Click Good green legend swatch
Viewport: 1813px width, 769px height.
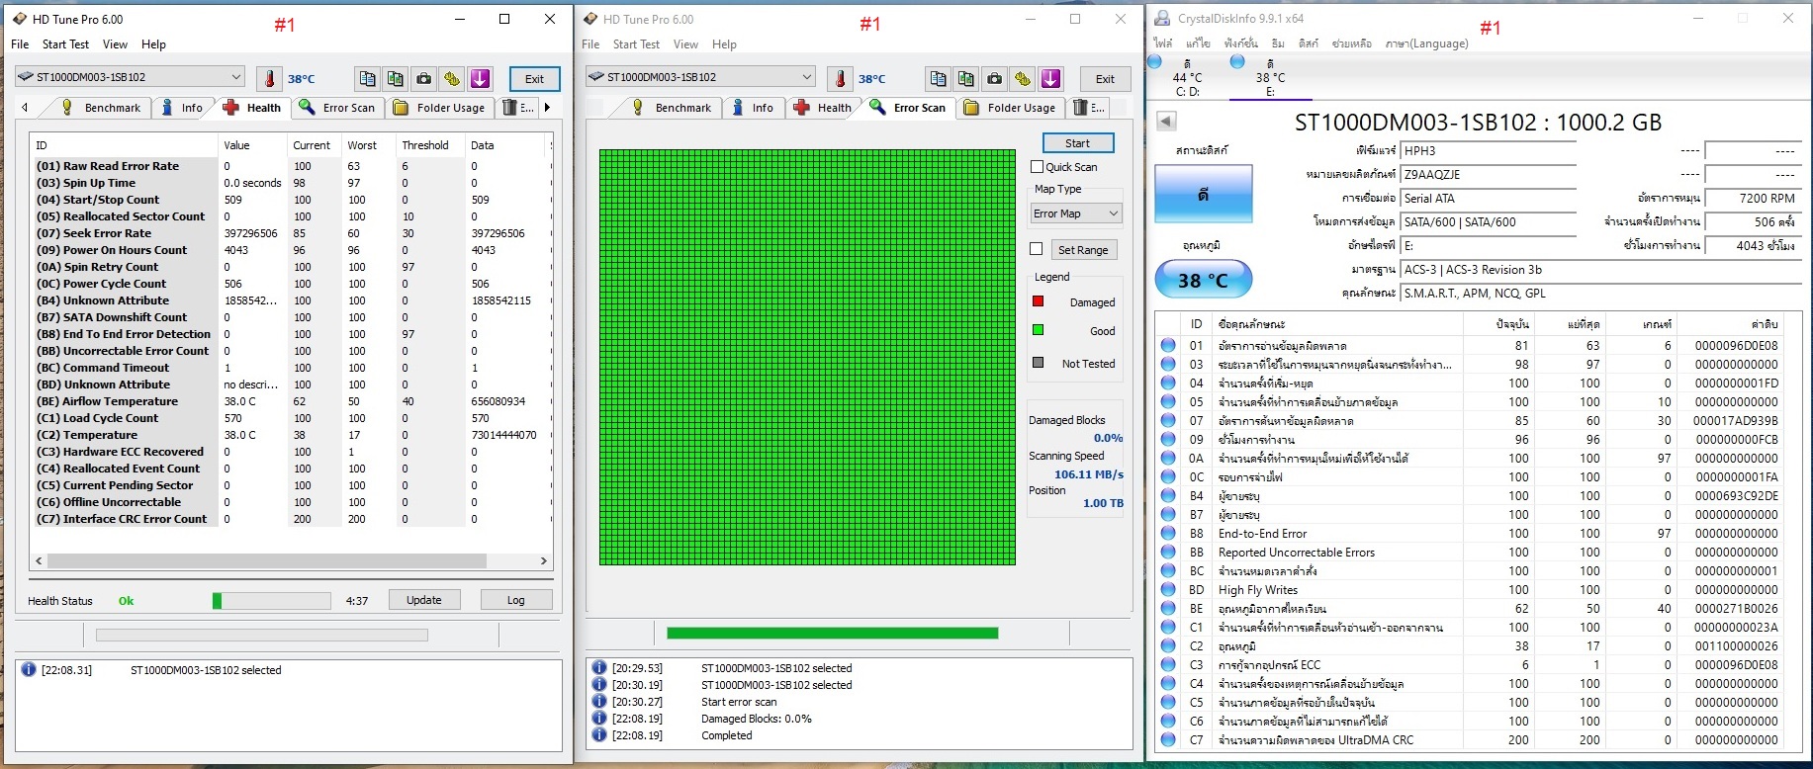point(1038,330)
